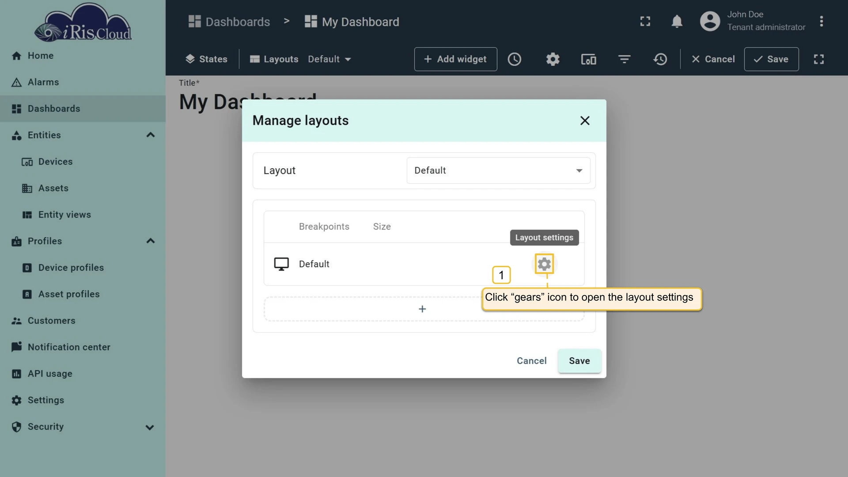This screenshot has height=477, width=848.
Task: Expand dashboard with toolbar fullscreen icon
Action: [x=819, y=59]
